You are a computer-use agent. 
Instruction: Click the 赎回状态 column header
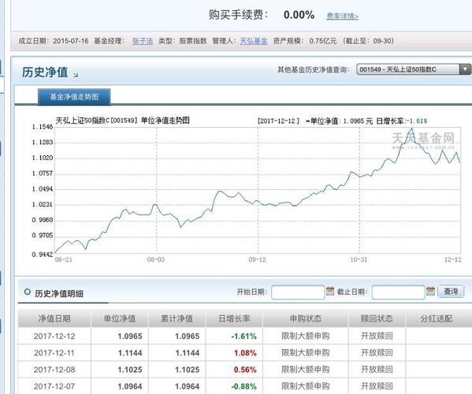pyautogui.click(x=377, y=318)
